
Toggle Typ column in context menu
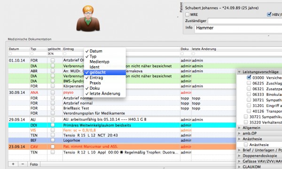coord(105,56)
